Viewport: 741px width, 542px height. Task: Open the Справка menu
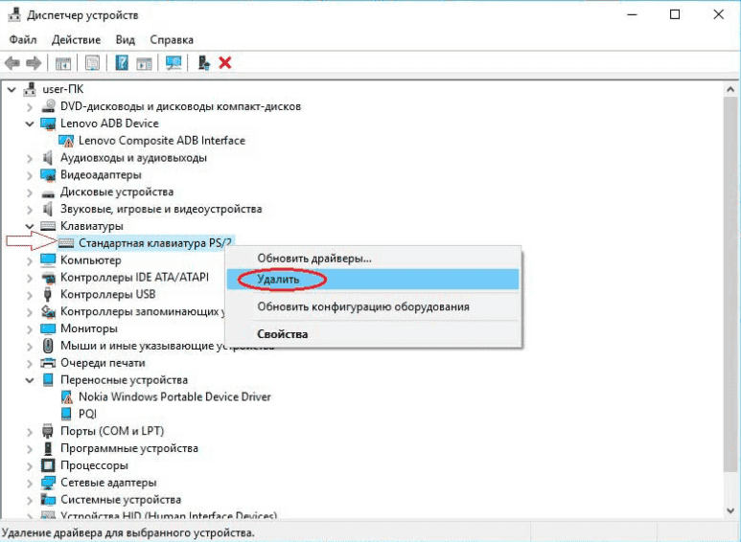point(172,39)
